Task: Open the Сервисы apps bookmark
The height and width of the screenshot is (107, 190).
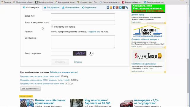Action: pos(6,2)
